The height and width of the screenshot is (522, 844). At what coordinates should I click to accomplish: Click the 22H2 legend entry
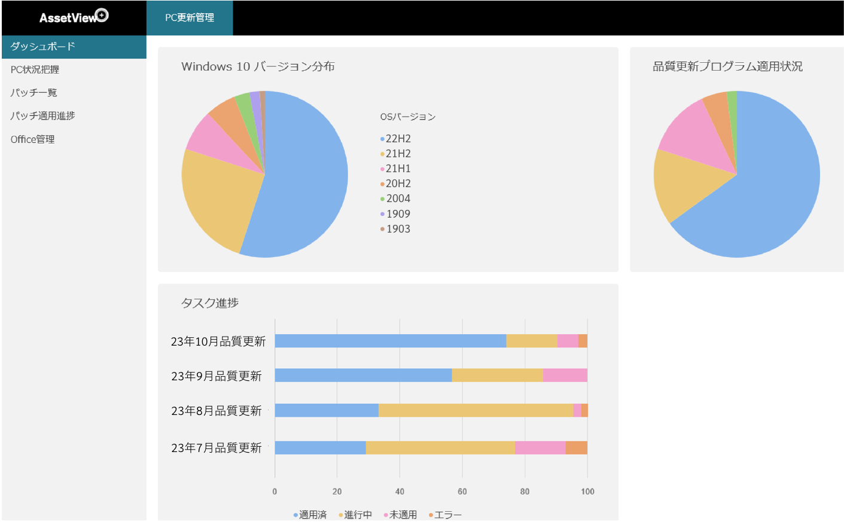pos(396,139)
